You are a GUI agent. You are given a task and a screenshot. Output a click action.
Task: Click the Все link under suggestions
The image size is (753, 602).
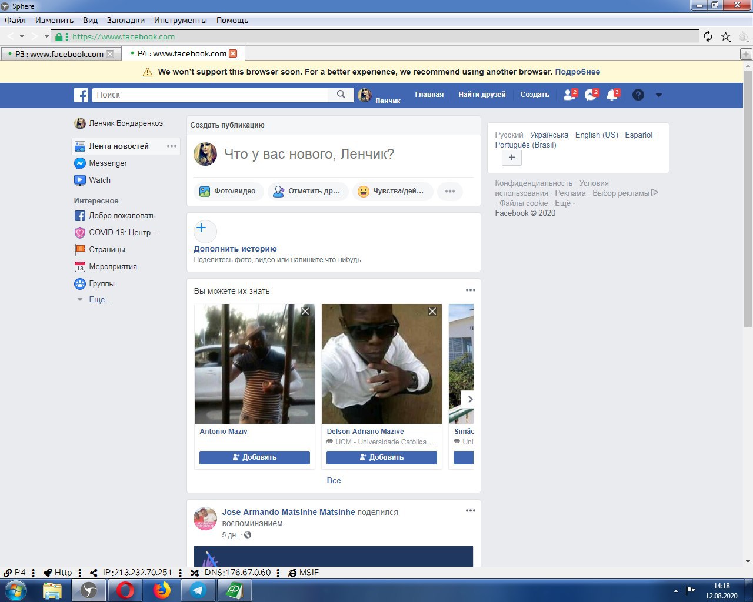(334, 480)
